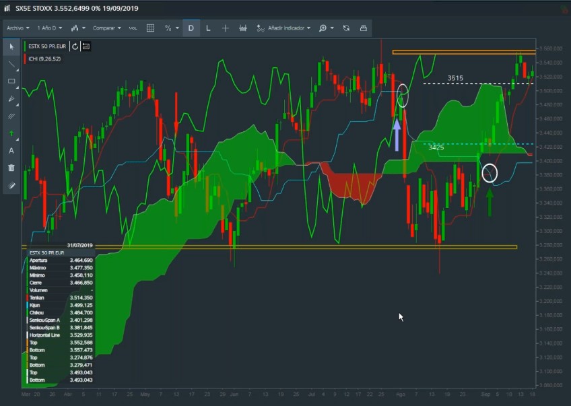Open the chart type dropdown

click(x=78, y=28)
